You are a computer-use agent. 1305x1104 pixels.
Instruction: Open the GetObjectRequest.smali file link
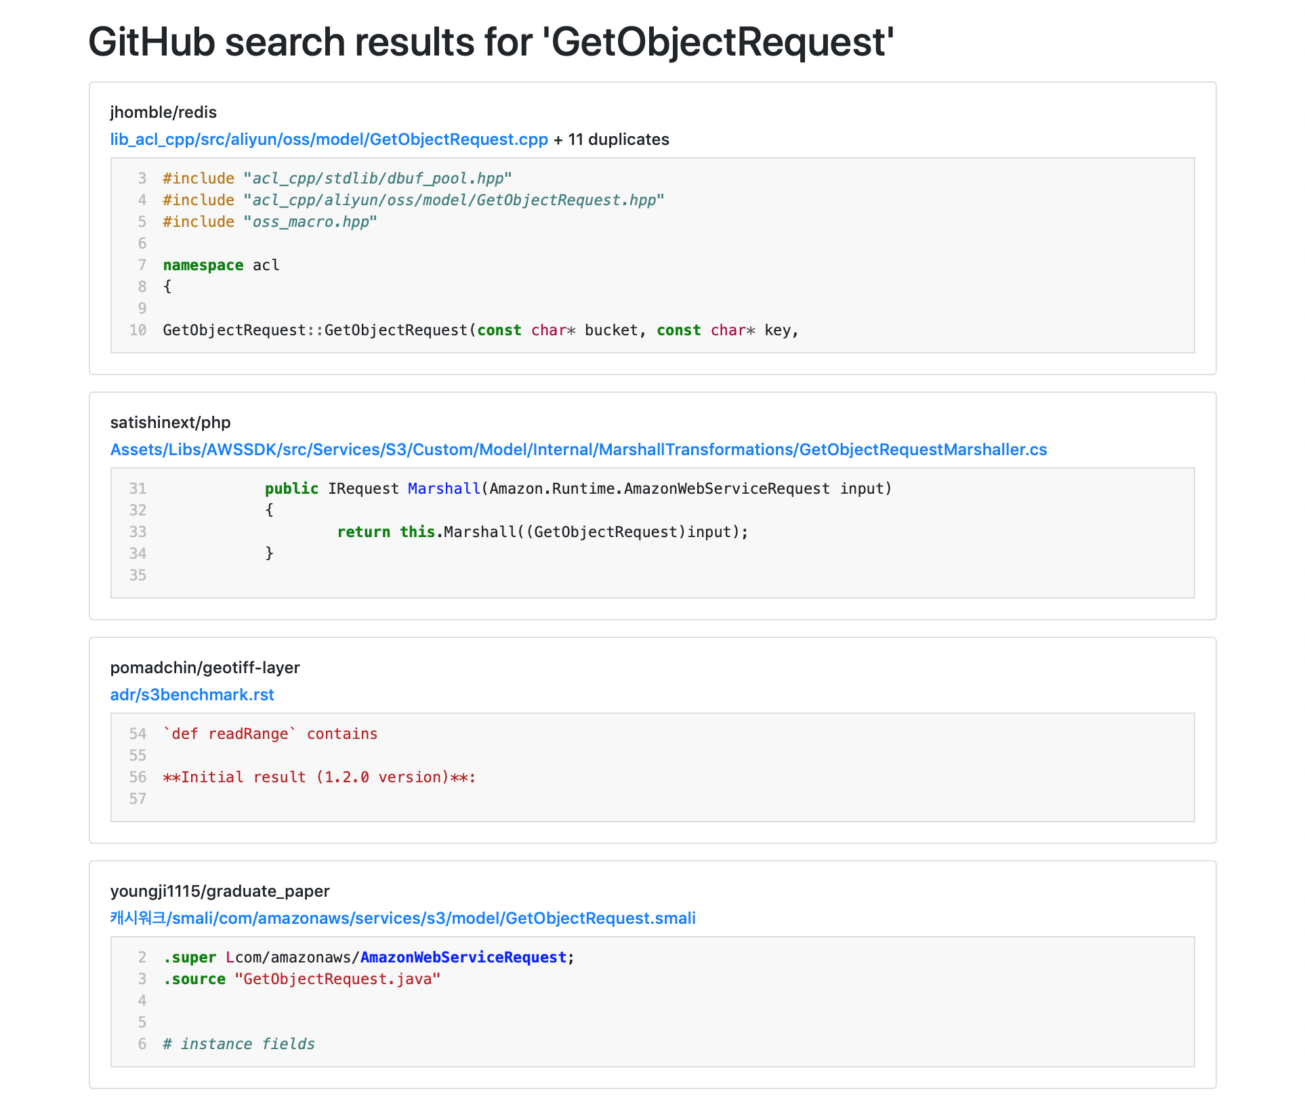[402, 918]
